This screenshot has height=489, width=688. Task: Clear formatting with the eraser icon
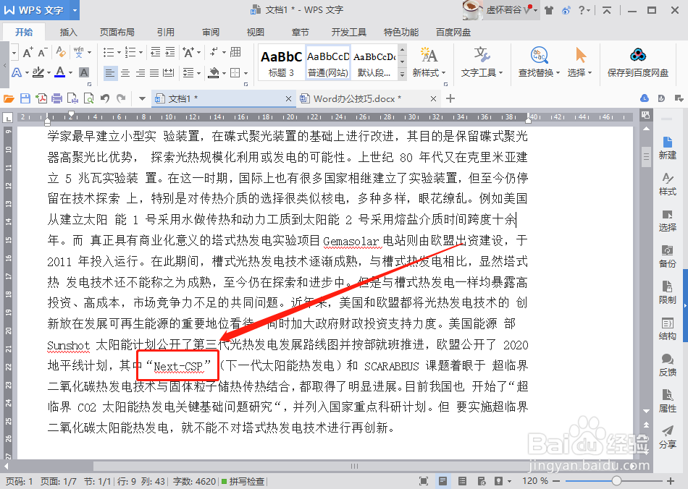pos(61,52)
